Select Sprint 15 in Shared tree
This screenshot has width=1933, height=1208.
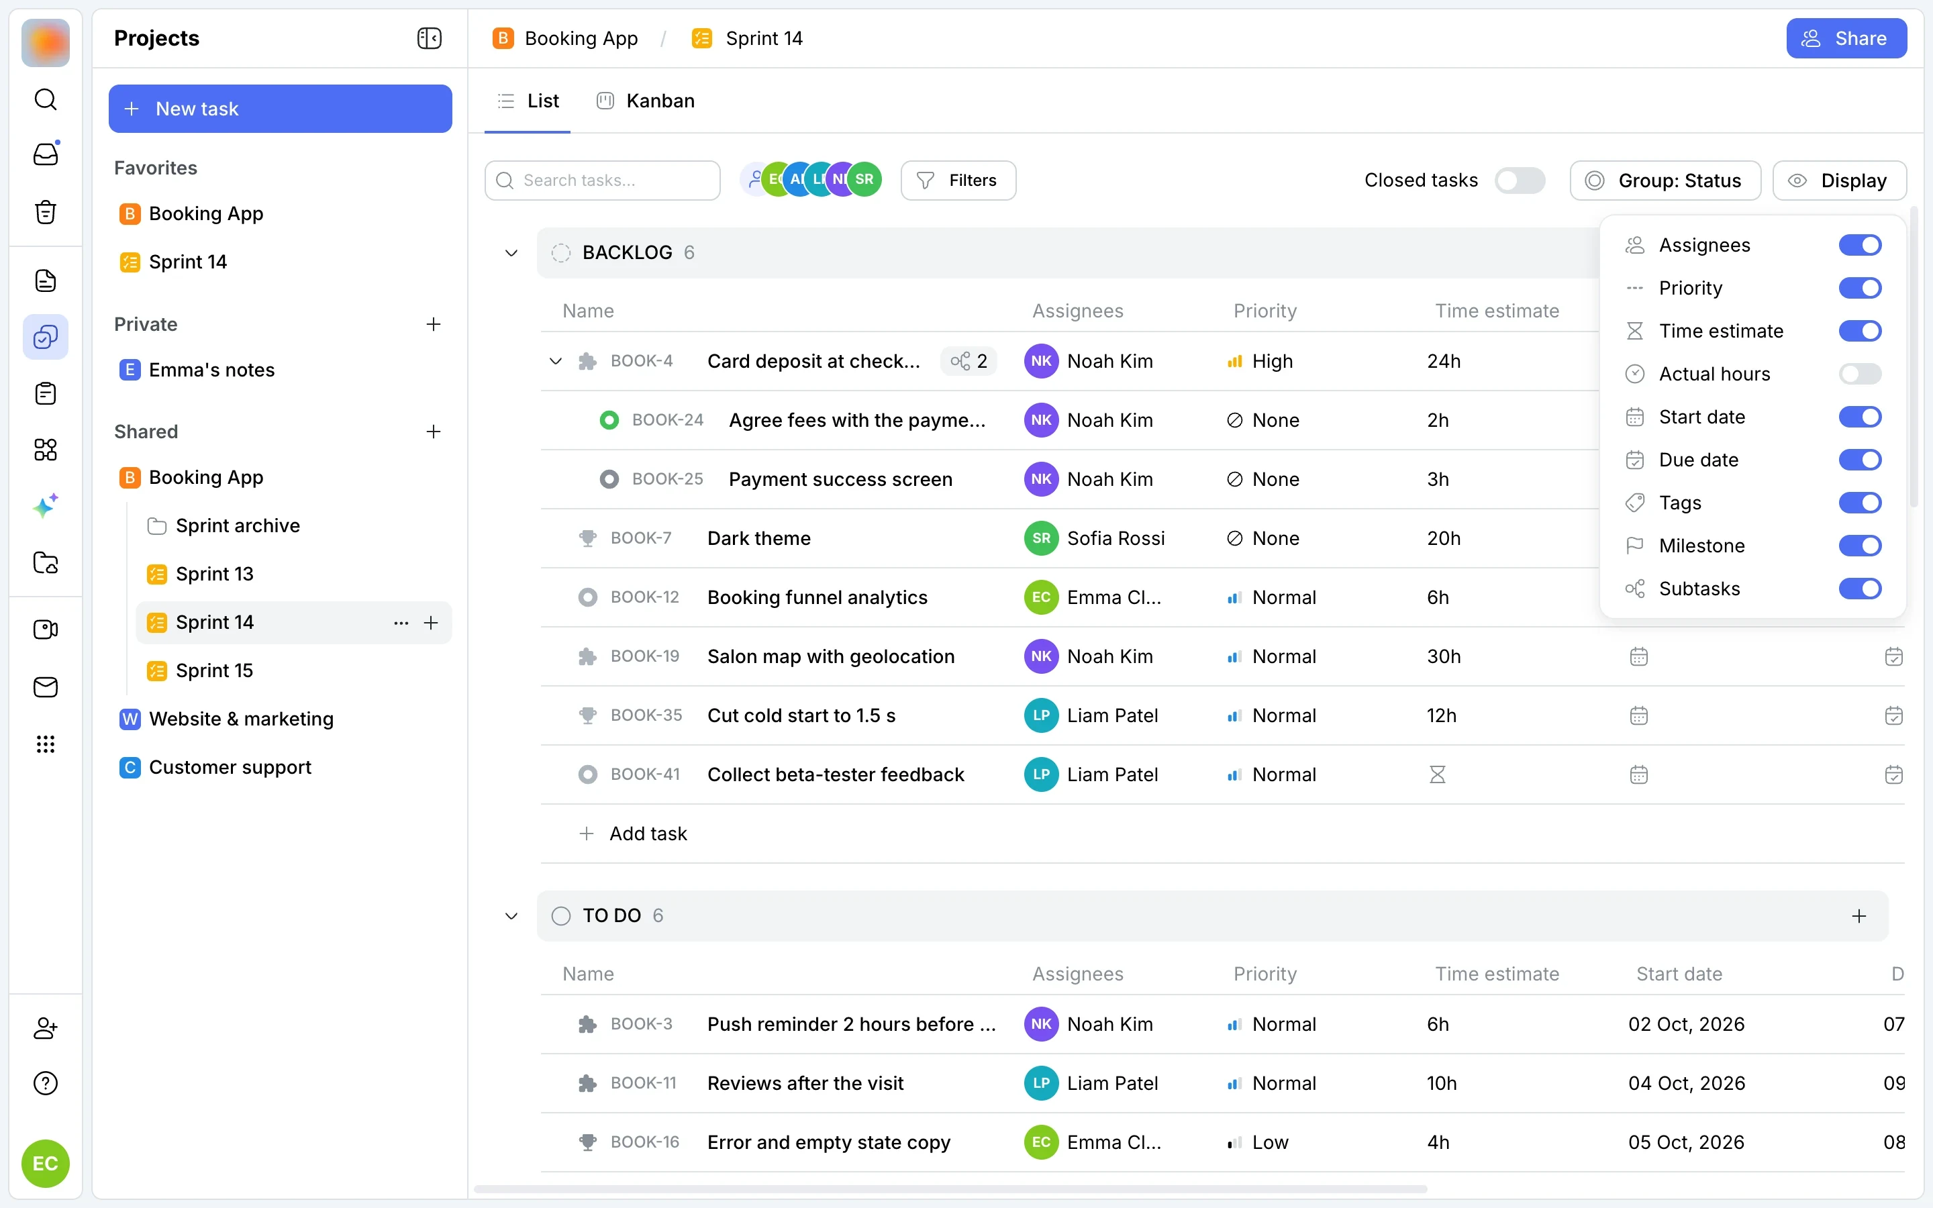214,670
